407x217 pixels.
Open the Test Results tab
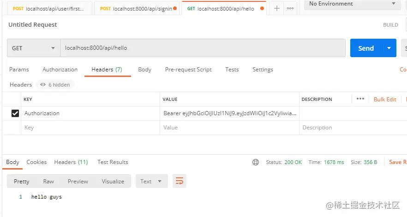pos(113,162)
